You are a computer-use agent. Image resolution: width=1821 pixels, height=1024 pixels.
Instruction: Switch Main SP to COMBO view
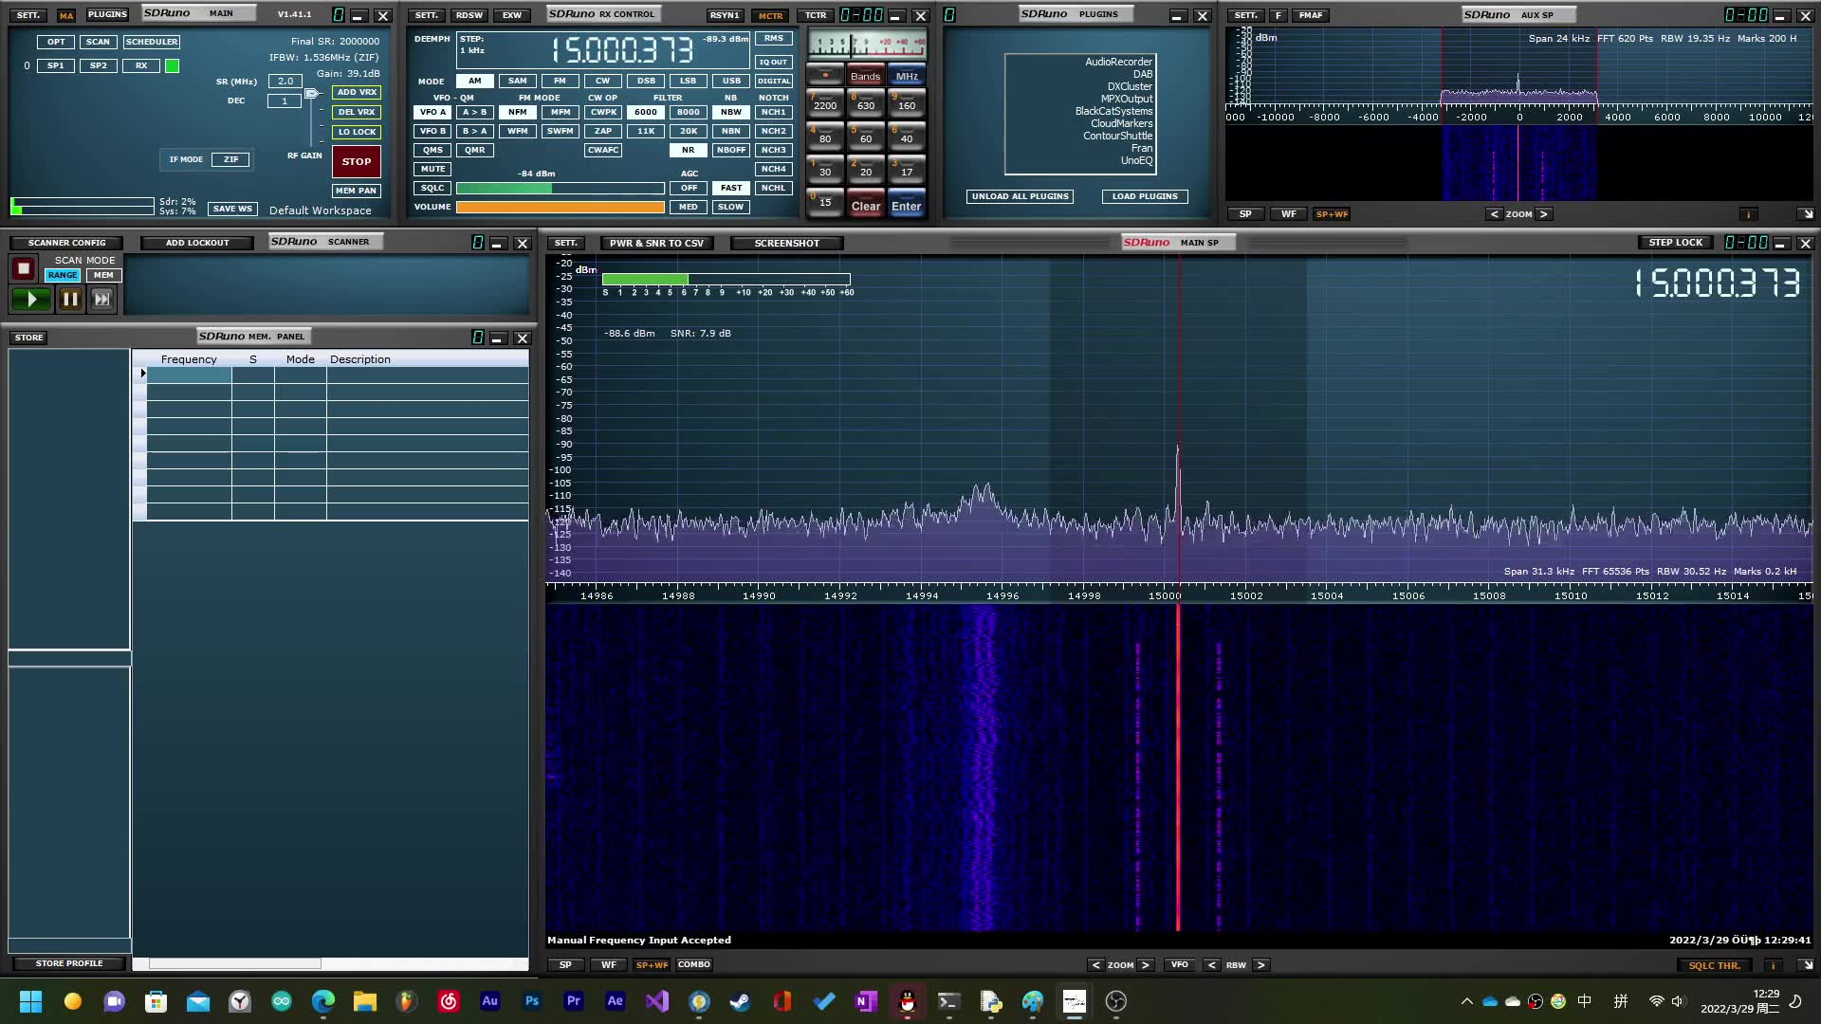click(x=694, y=965)
